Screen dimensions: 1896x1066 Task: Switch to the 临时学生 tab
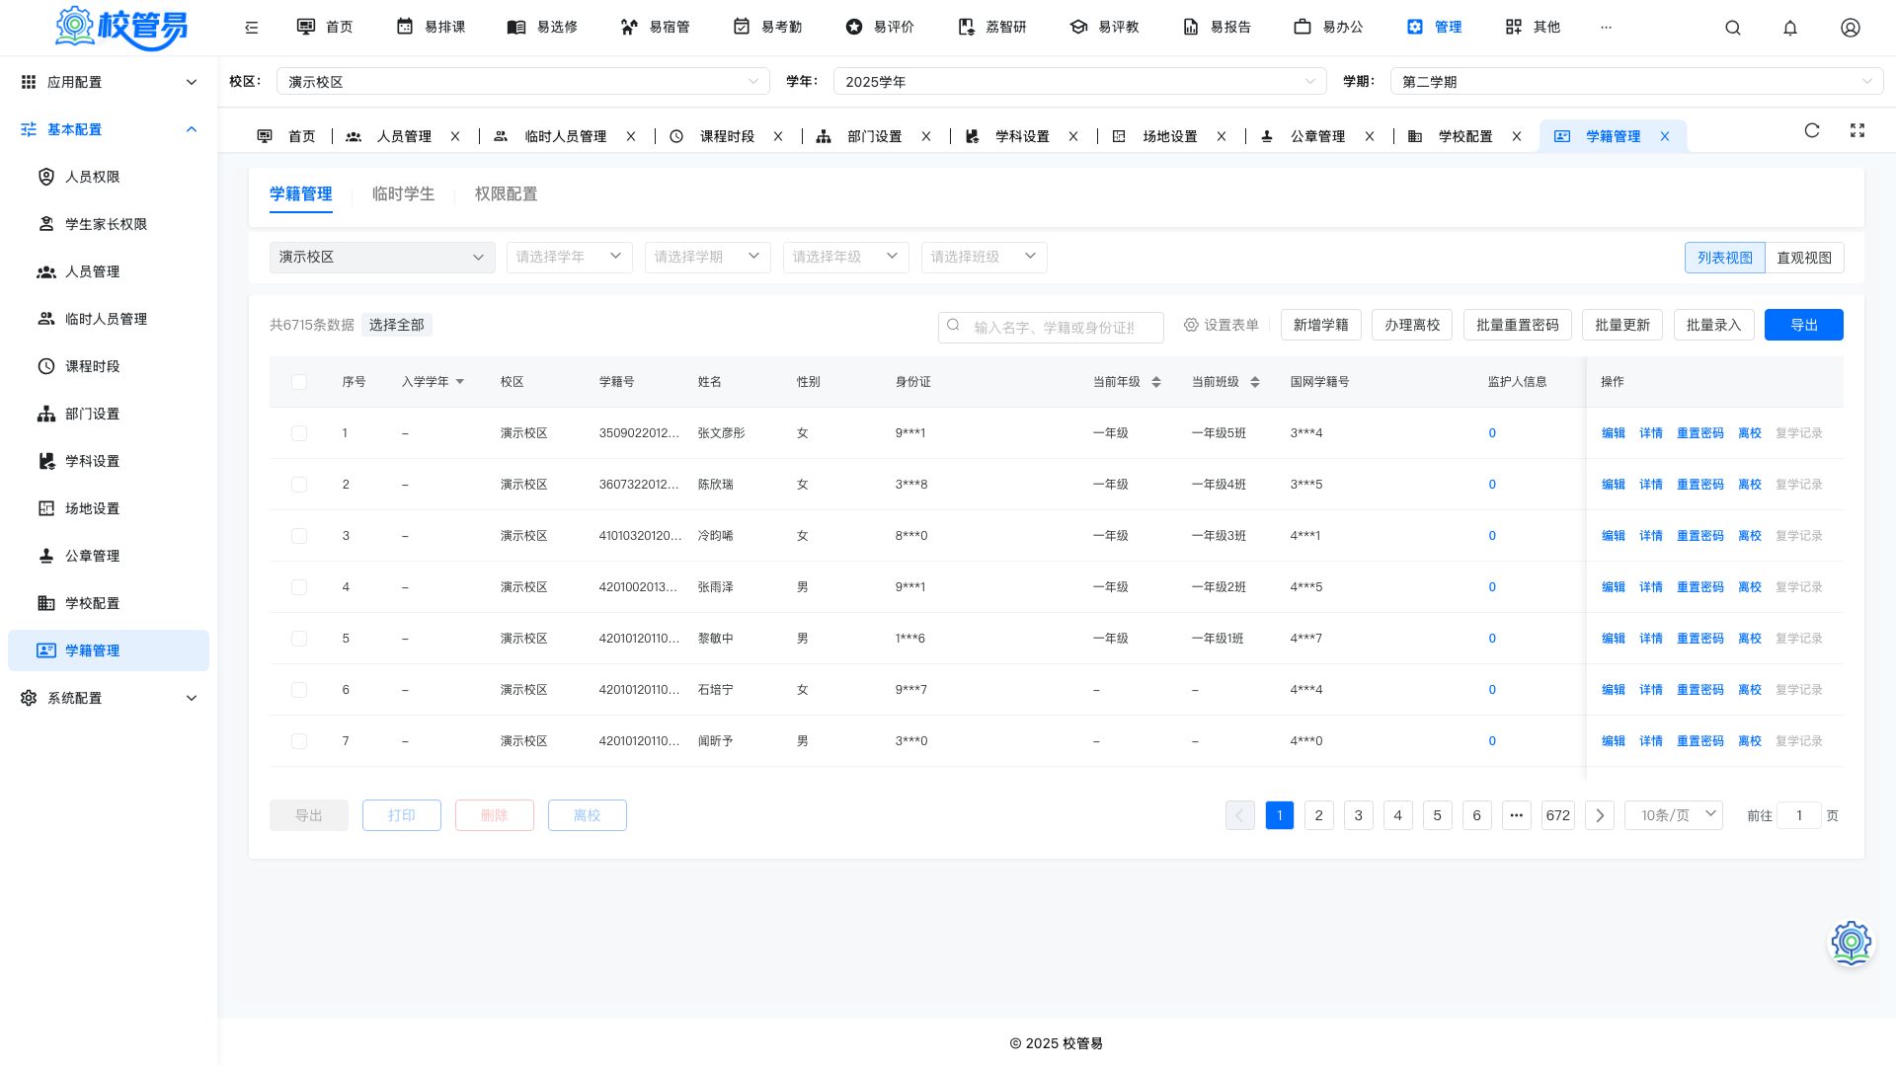point(403,193)
